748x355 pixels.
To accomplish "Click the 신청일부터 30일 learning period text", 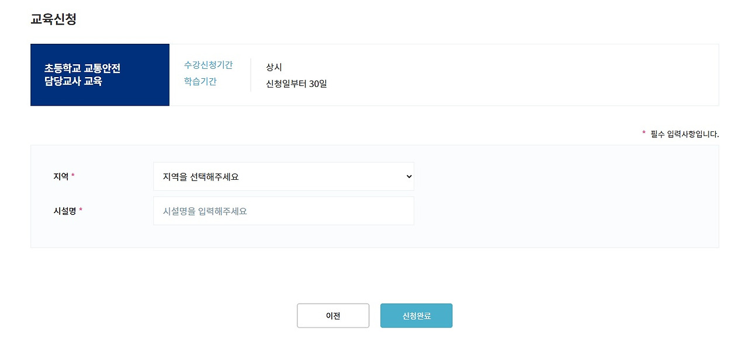I will [296, 83].
